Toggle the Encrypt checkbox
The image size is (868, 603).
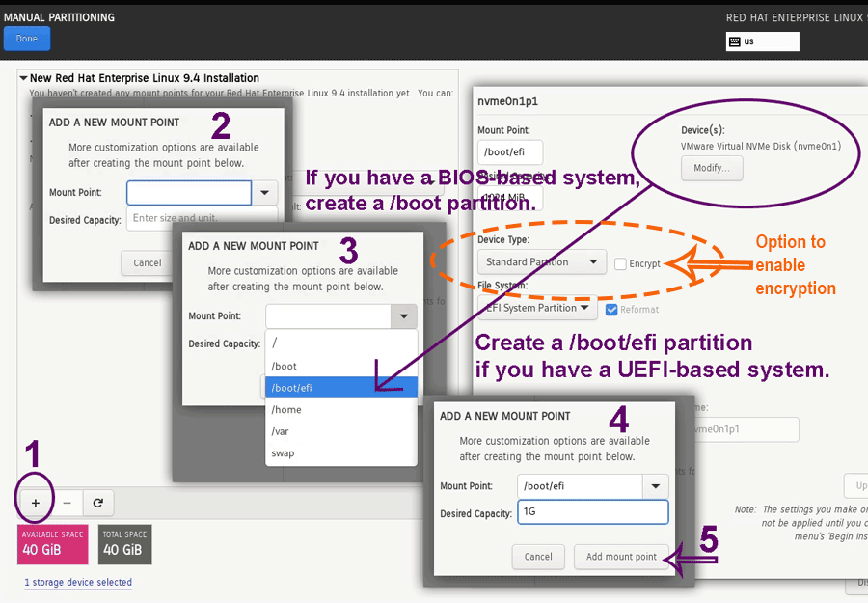point(620,264)
